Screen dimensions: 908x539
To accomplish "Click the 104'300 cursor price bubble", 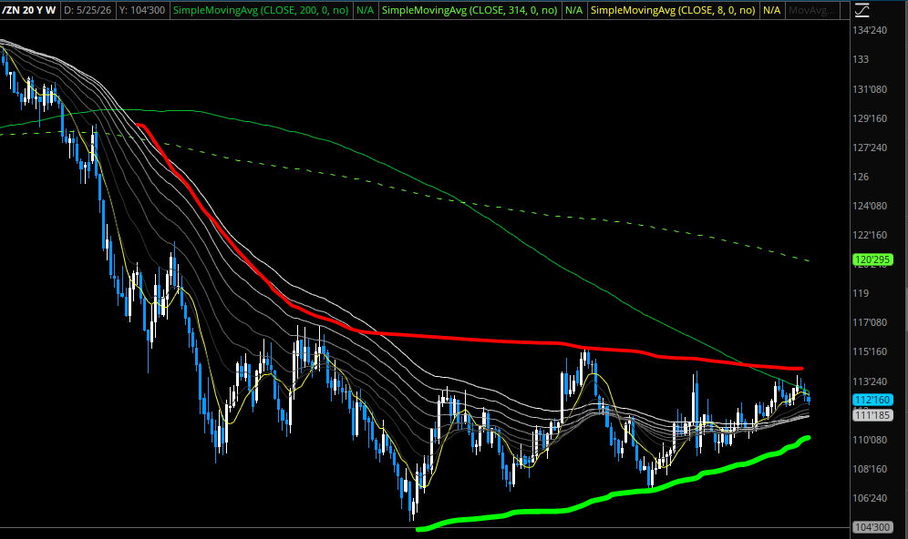I will click(x=872, y=527).
